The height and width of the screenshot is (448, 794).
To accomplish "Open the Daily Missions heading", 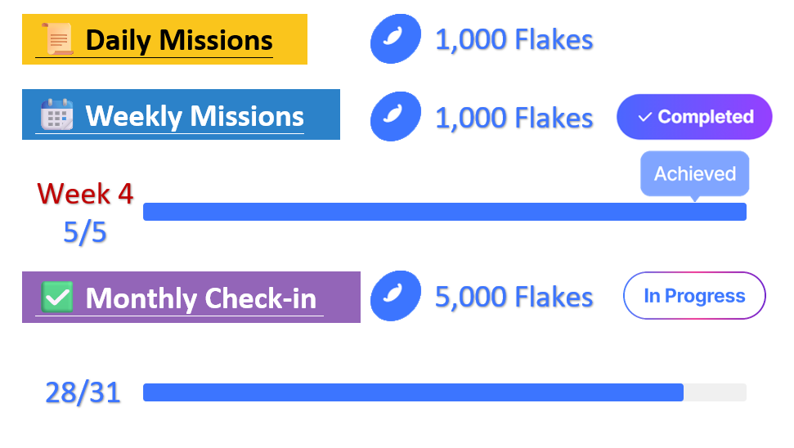I will (x=179, y=40).
